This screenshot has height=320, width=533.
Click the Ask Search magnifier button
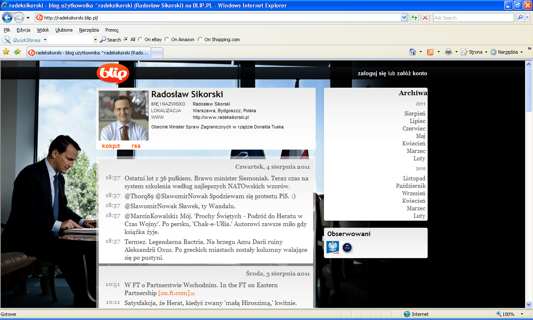pos(520,17)
